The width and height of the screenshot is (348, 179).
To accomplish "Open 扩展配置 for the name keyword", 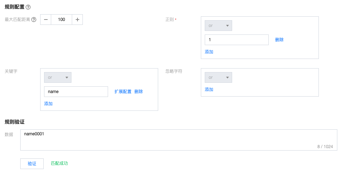I will [123, 92].
